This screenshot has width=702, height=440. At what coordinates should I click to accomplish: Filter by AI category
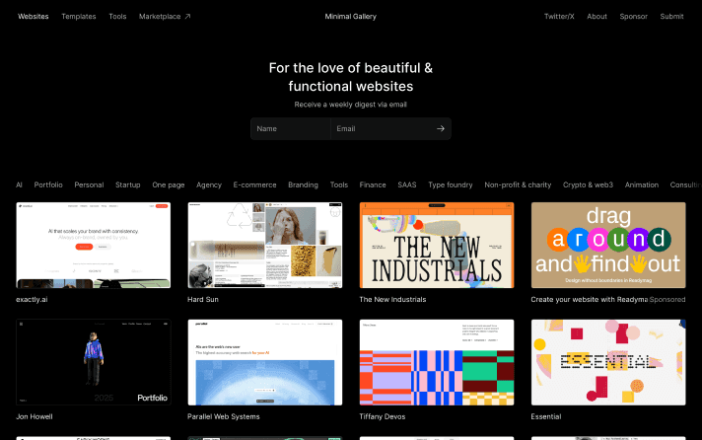click(19, 185)
